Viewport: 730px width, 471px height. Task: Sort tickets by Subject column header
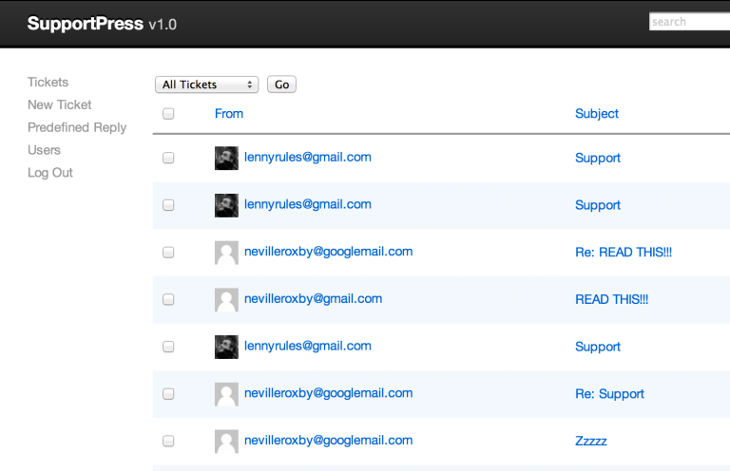click(597, 114)
